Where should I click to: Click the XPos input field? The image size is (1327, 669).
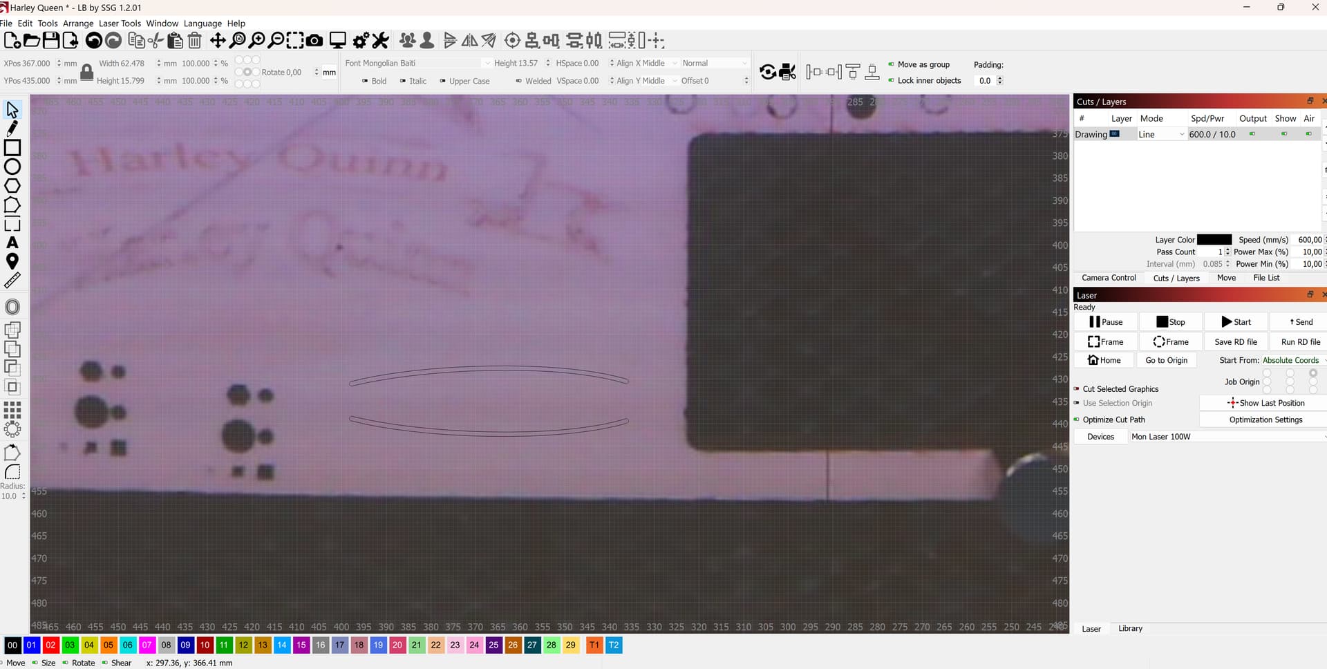(x=37, y=63)
